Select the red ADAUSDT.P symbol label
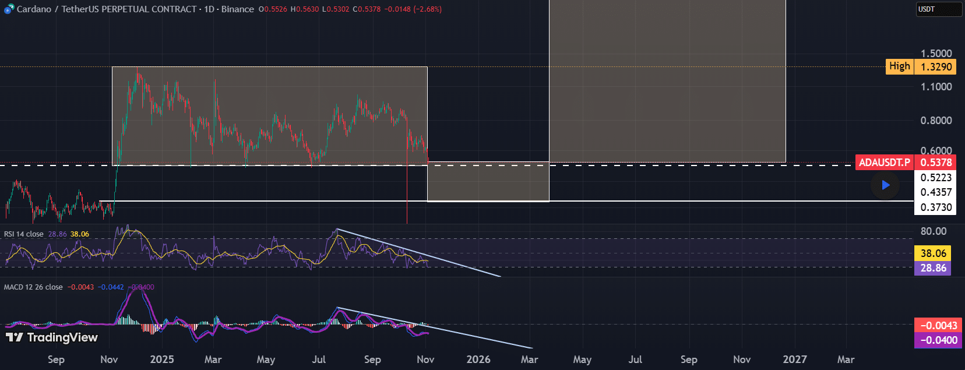 point(884,163)
